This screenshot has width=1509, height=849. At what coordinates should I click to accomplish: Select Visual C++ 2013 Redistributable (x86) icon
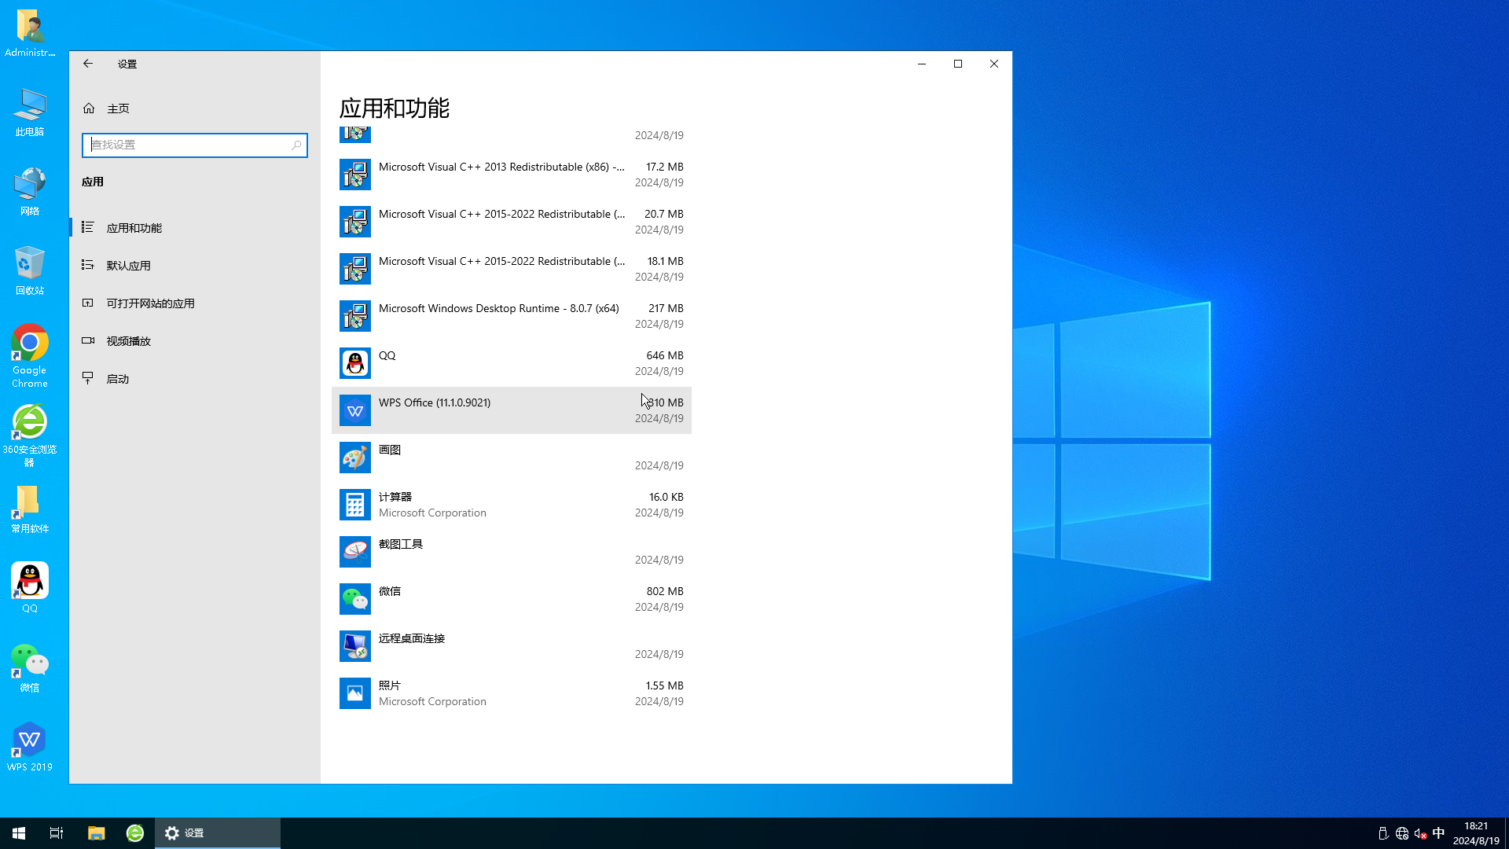click(x=355, y=175)
